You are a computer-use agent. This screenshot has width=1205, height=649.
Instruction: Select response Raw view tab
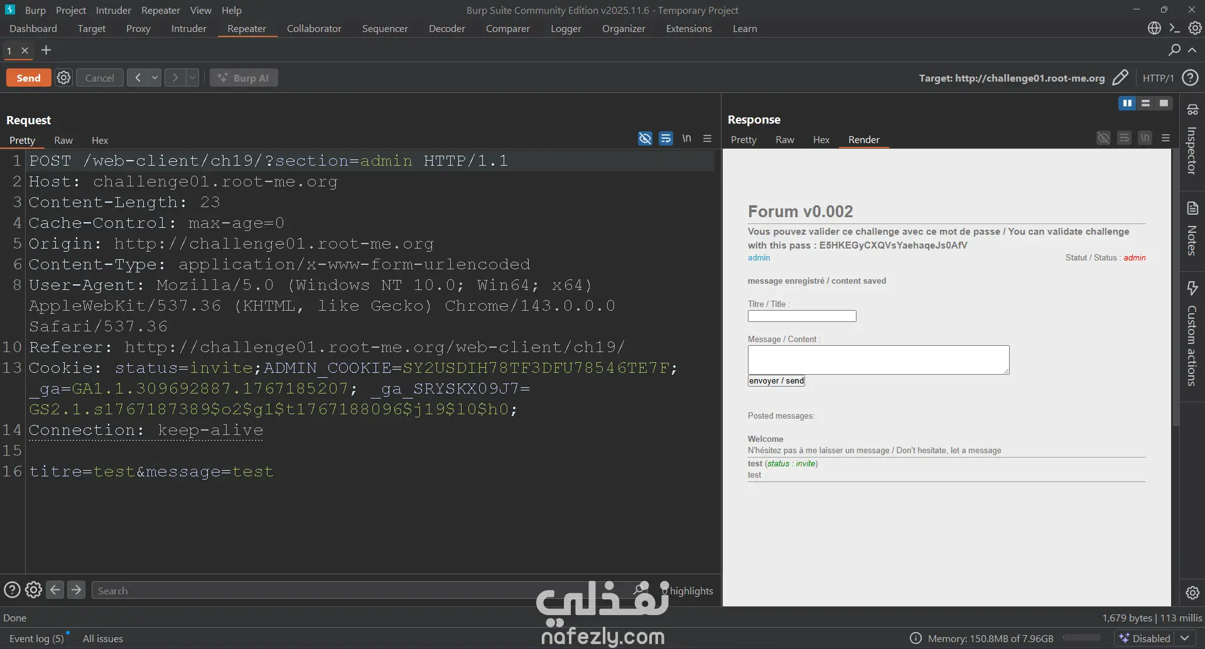[x=784, y=139]
